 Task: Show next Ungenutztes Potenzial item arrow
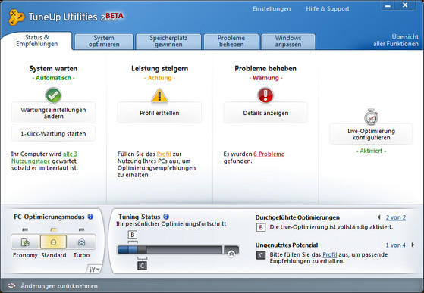[413, 245]
